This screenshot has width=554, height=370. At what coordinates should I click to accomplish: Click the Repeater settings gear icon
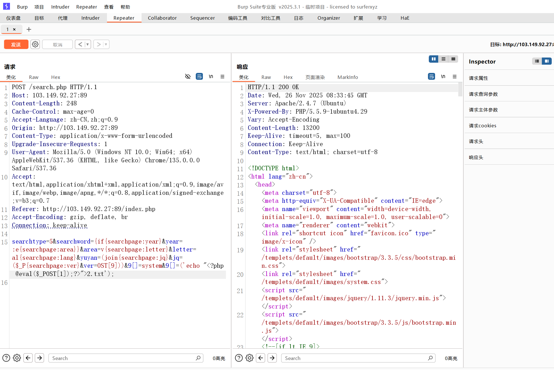pyautogui.click(x=35, y=44)
